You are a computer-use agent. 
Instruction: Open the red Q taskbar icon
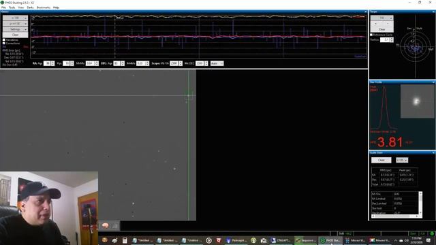point(219,240)
